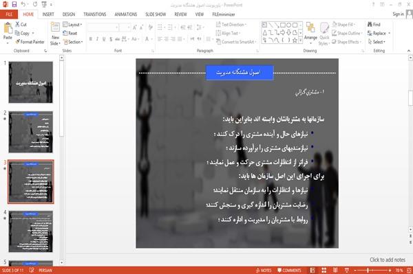This screenshot has width=413, height=274.
Task: Open the Section dropdown
Action: 73,42
